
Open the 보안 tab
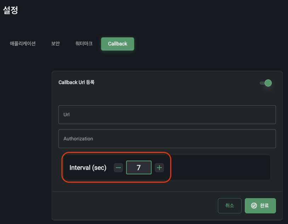pos(56,44)
